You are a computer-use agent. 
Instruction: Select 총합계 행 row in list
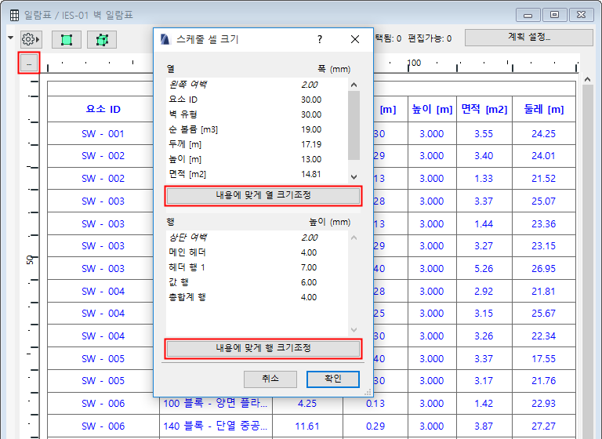[257, 297]
